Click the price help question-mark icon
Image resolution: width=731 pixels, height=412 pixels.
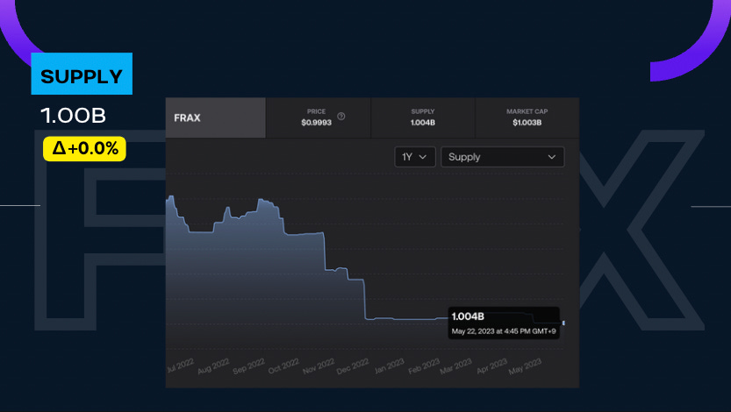[341, 117]
